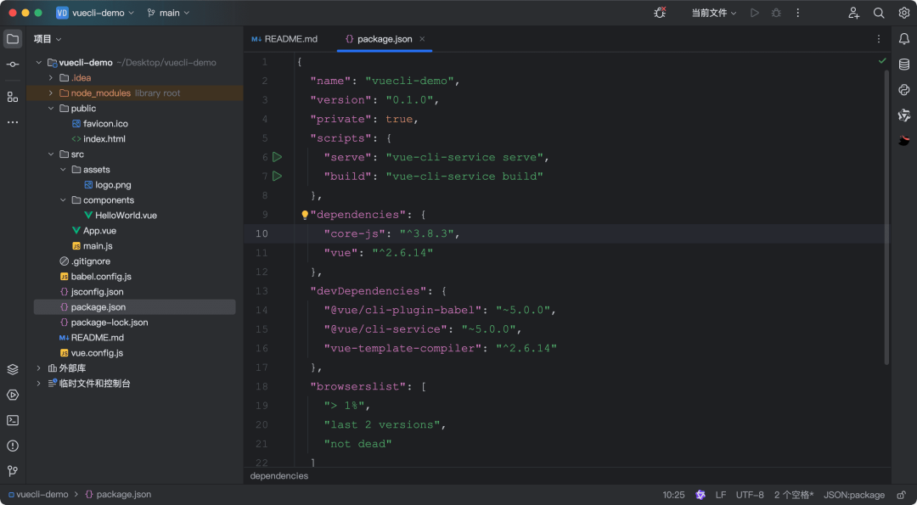Click the lightbulb intention icon on line 9
This screenshot has width=917, height=505.
point(305,215)
